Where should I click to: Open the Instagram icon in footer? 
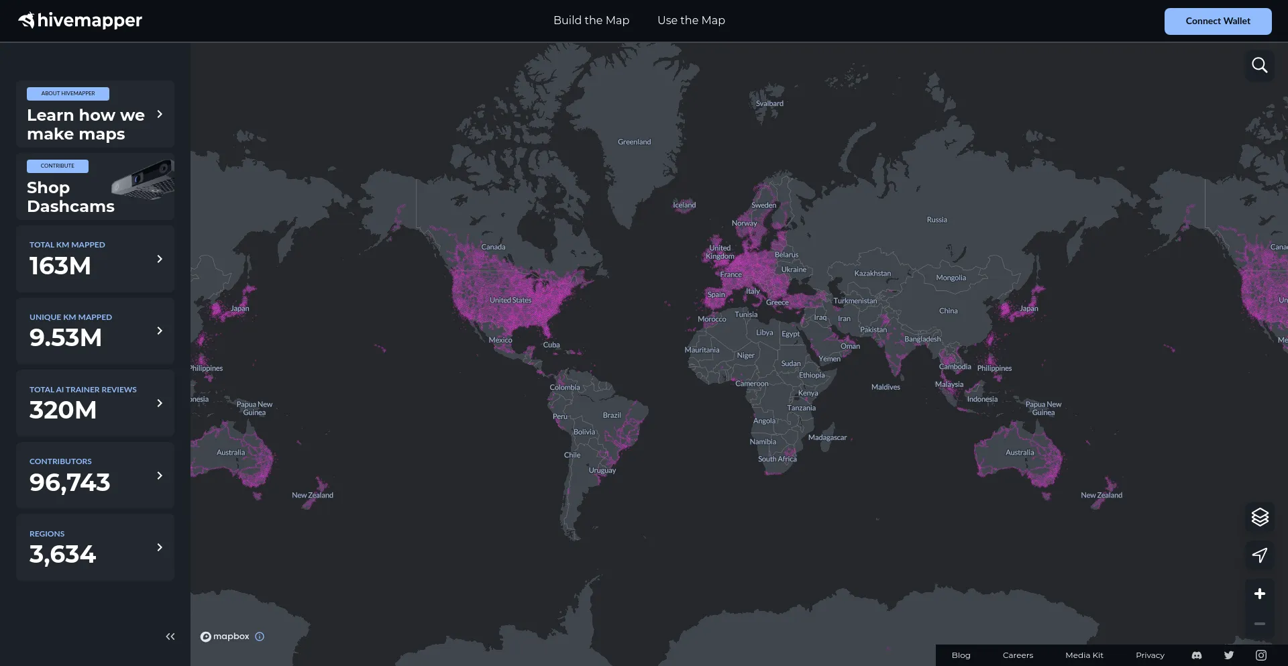(1260, 655)
